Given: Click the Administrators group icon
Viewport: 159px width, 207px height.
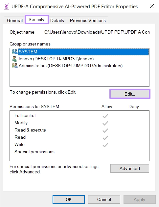Looking at the screenshot, I should tap(14, 66).
